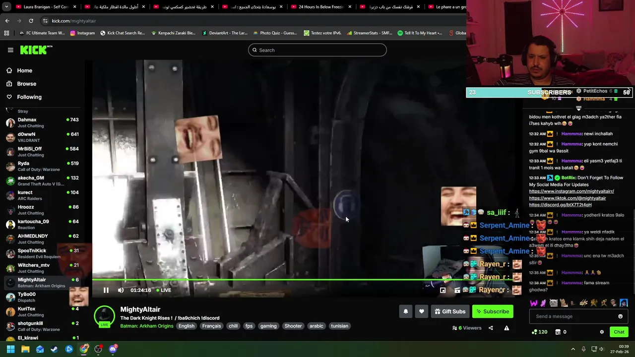Toggle the mini player icon
Screen dimensions: 635x357
coord(443,291)
